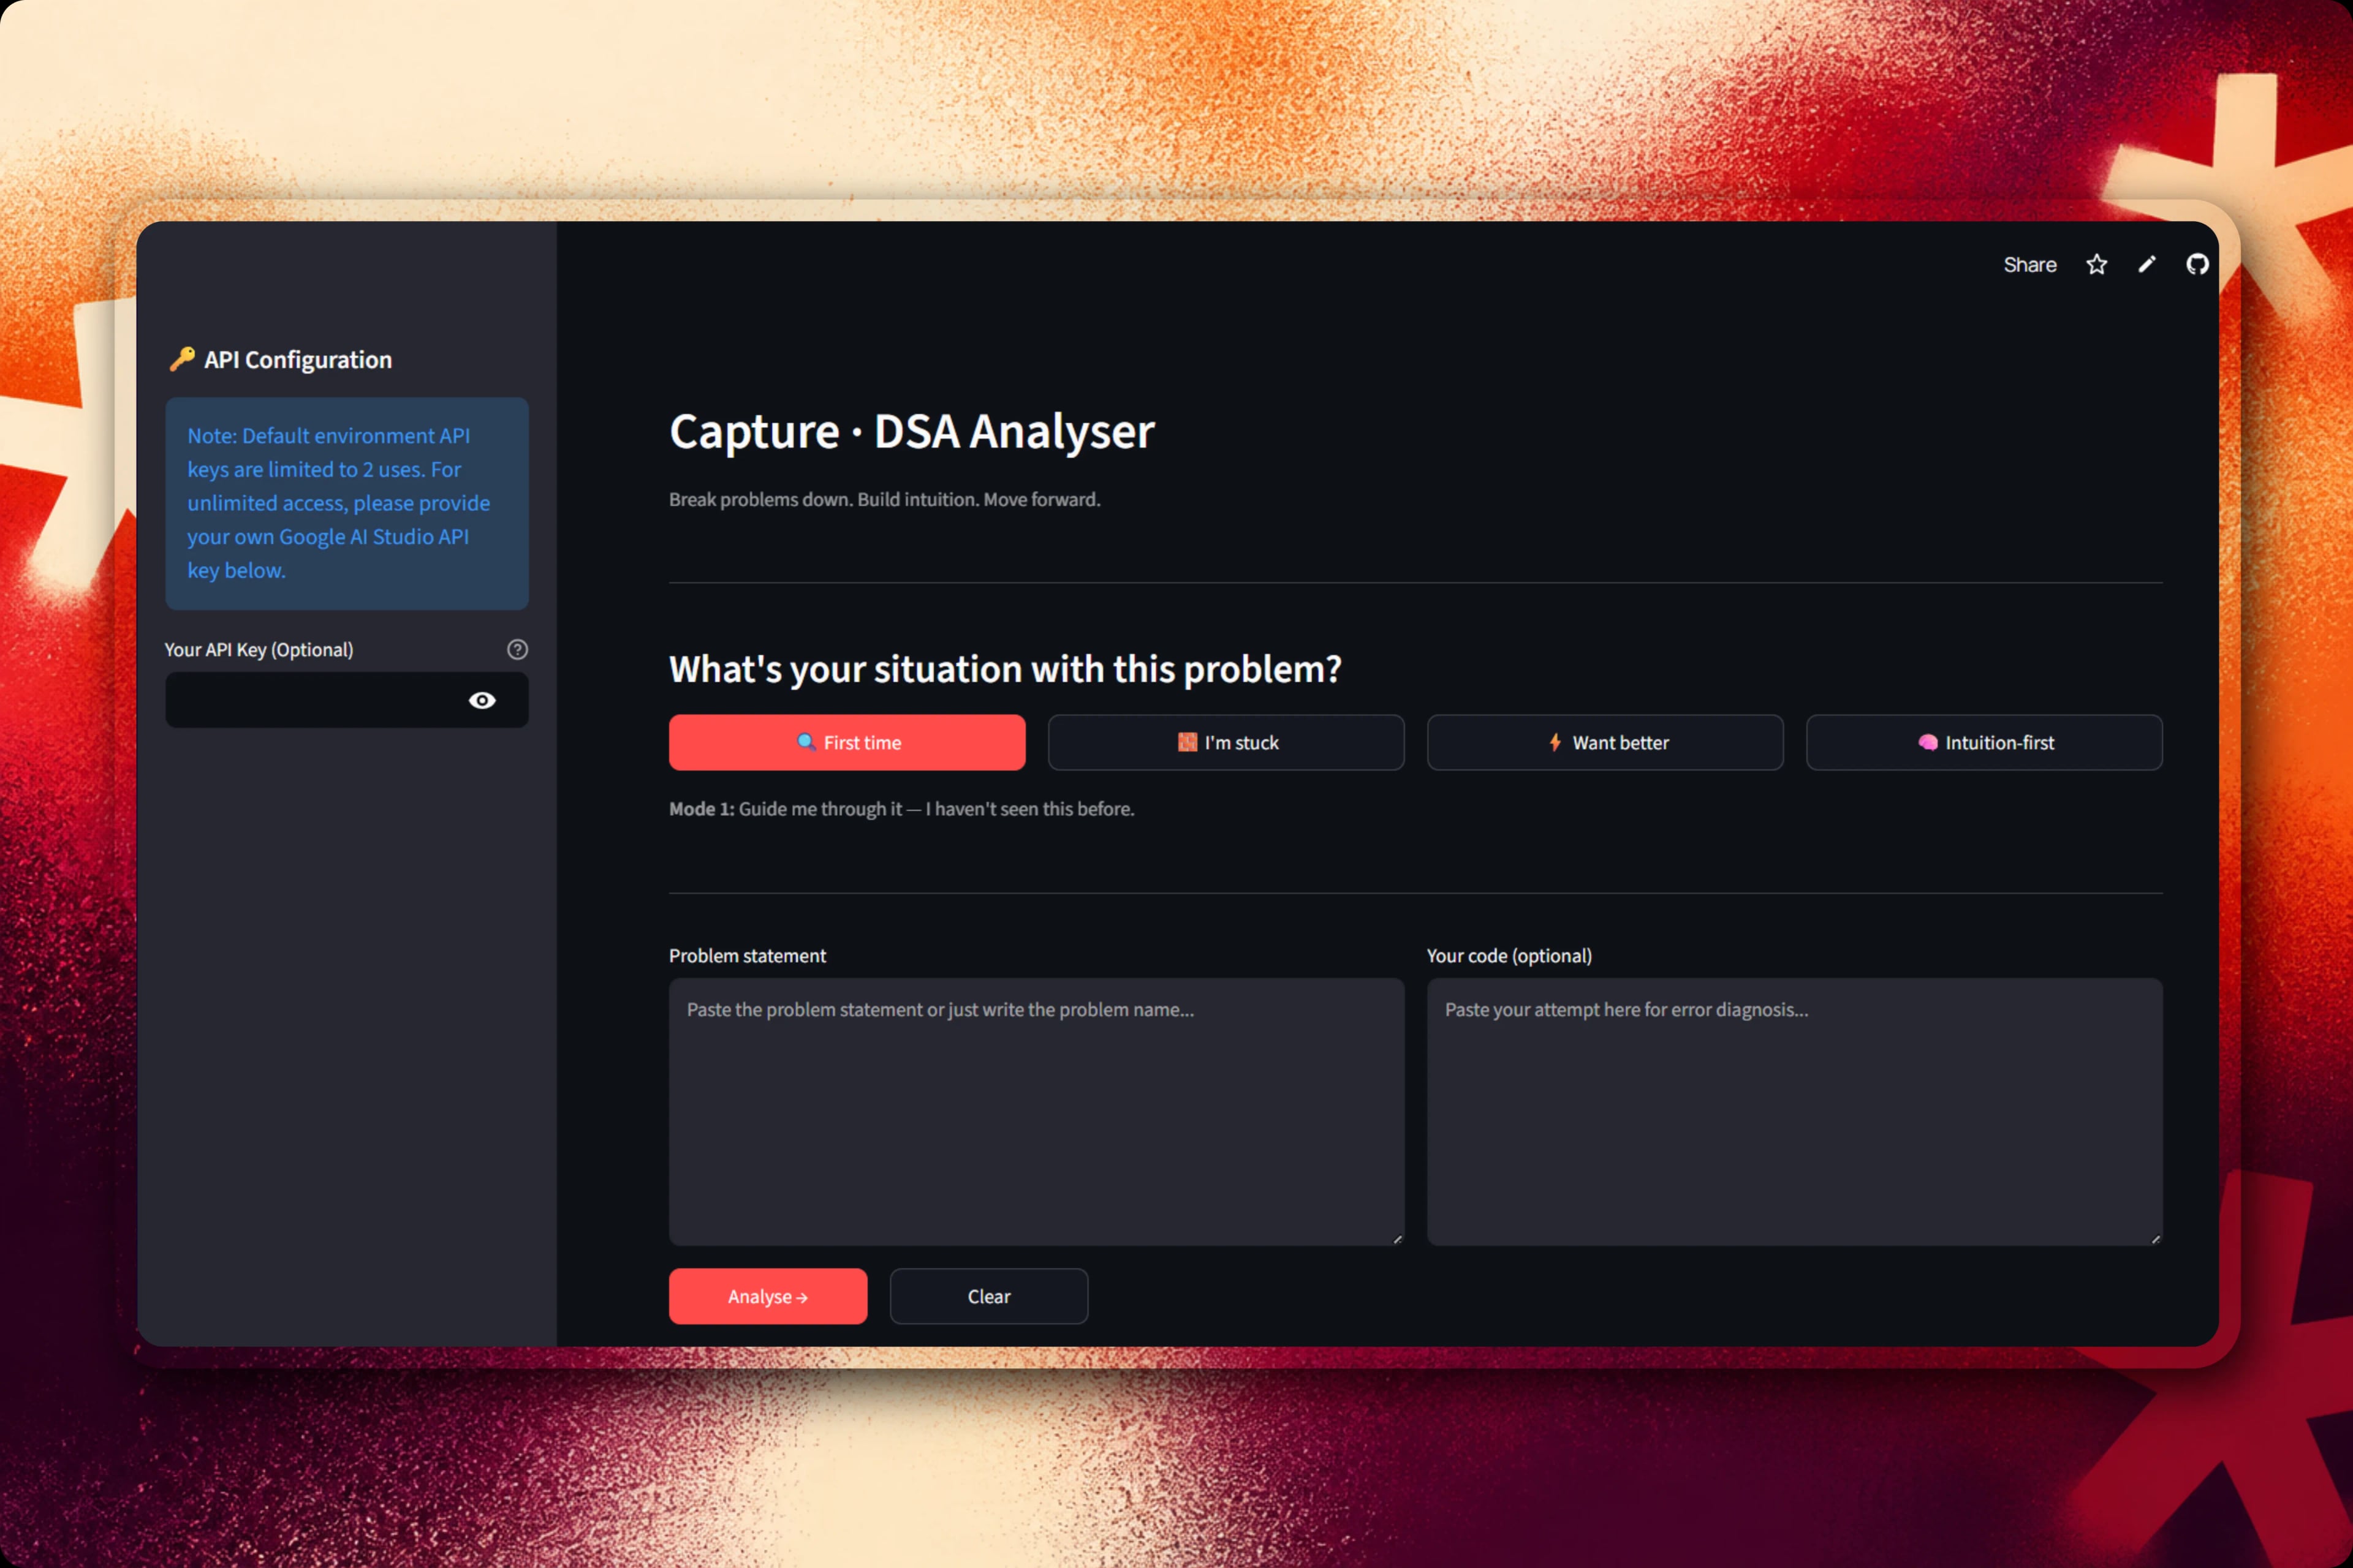Click the API limit note text box
The image size is (2353, 1568).
pyautogui.click(x=347, y=503)
